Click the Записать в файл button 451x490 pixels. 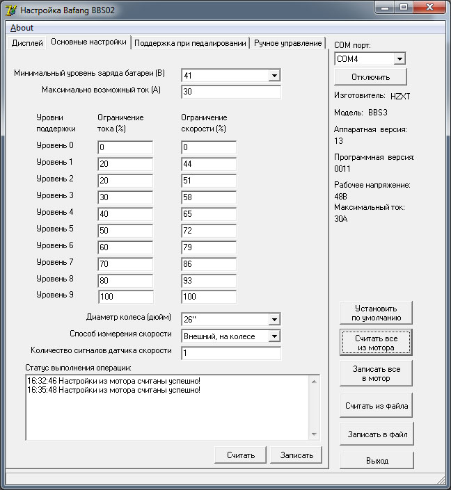pos(377,434)
